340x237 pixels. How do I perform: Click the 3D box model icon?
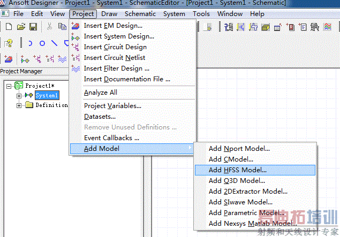point(266,27)
